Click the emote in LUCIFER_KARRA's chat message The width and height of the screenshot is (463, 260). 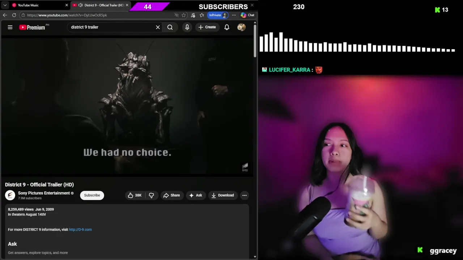[x=319, y=70]
